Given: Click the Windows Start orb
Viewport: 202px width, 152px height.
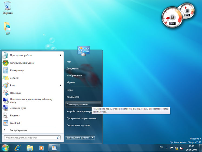Looking at the screenshot, I should [5, 148].
